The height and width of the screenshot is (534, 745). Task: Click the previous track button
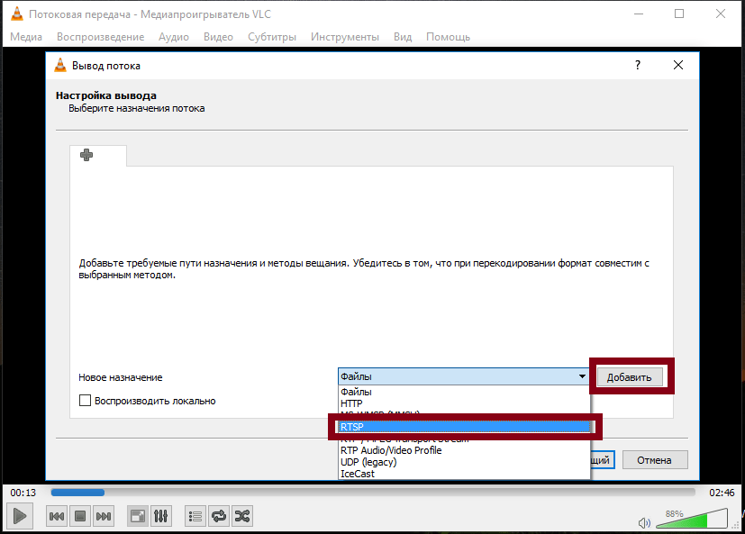click(56, 516)
